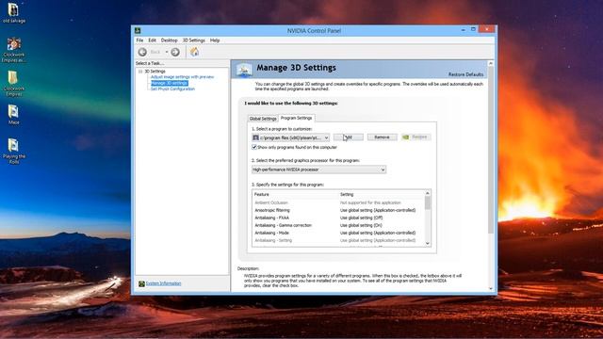
Task: Click the Remove button
Action: 382,137
